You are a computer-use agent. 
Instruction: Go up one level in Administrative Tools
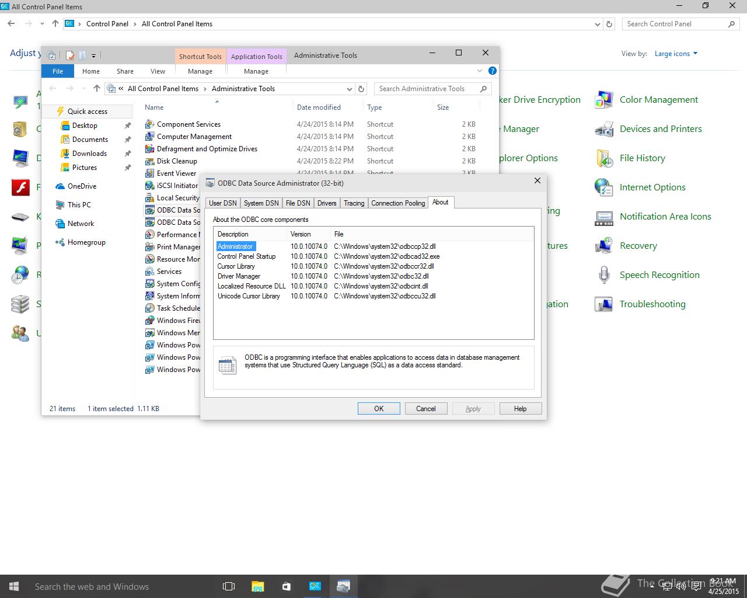point(97,89)
